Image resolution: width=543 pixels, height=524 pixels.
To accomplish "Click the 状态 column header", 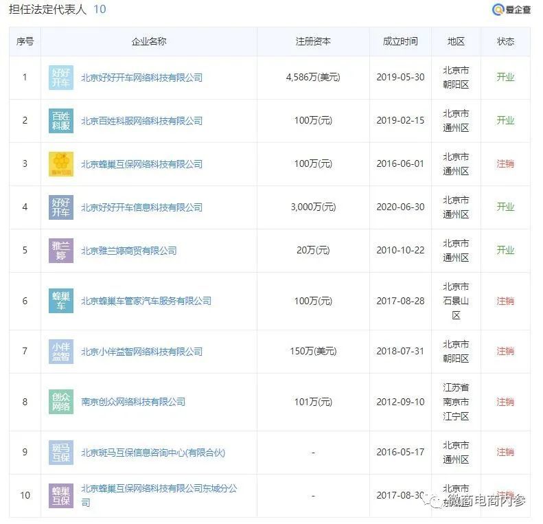I will (505, 42).
